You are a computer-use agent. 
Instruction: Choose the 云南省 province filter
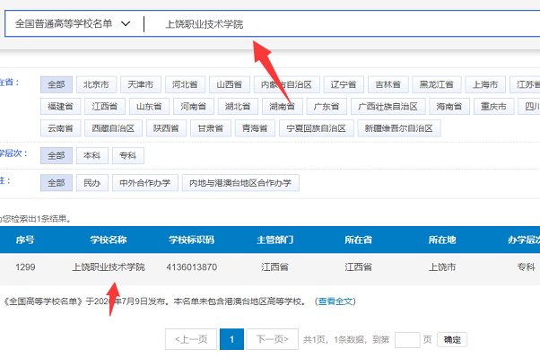(61, 128)
